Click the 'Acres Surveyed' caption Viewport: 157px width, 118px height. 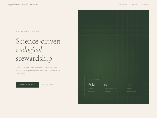coord(92,90)
